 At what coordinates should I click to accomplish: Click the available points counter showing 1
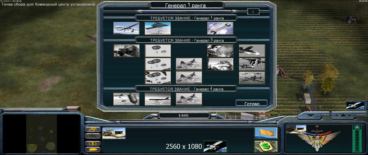[x=253, y=12]
